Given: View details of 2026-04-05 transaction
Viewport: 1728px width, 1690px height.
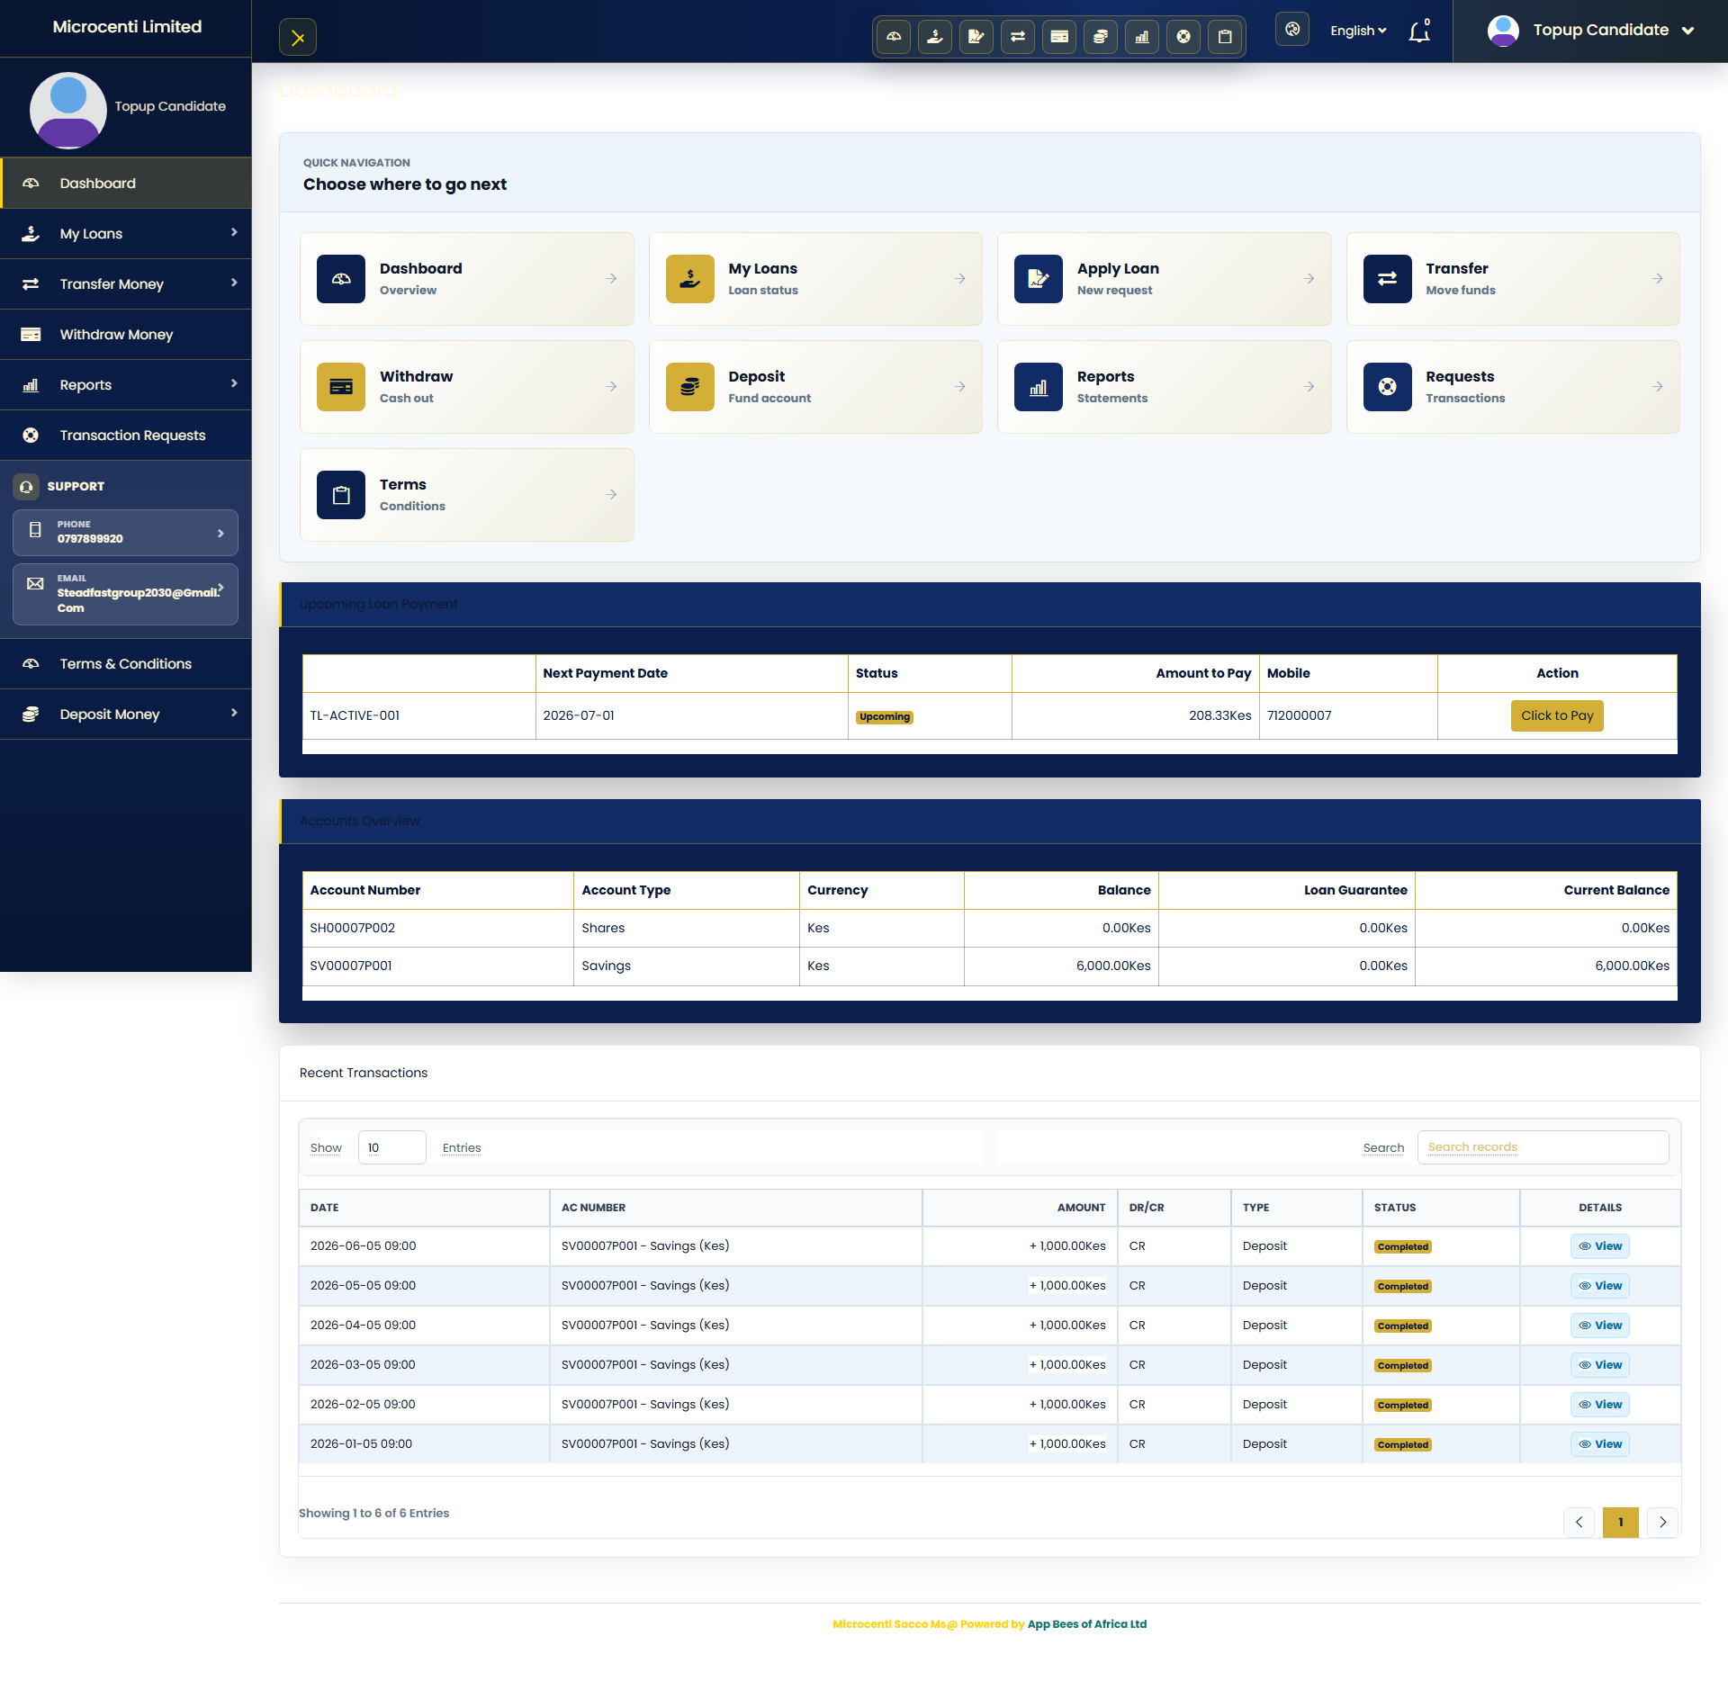Looking at the screenshot, I should coord(1600,1326).
